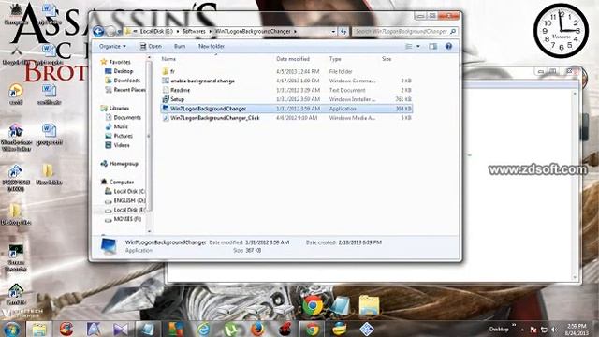The height and width of the screenshot is (337, 599).
Task: Open uTorrent from the taskbar
Action: (x=231, y=329)
